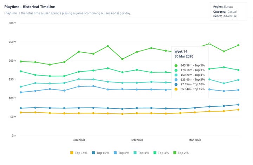Select the highlighted Week 14 Top 2% data point
Screen dimensions: 253x165
(209, 44)
